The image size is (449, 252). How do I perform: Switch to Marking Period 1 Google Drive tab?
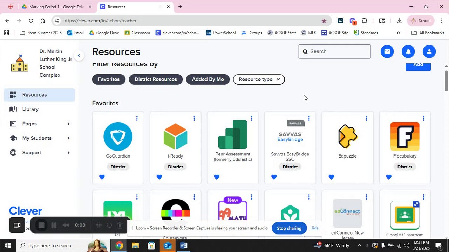point(57,7)
